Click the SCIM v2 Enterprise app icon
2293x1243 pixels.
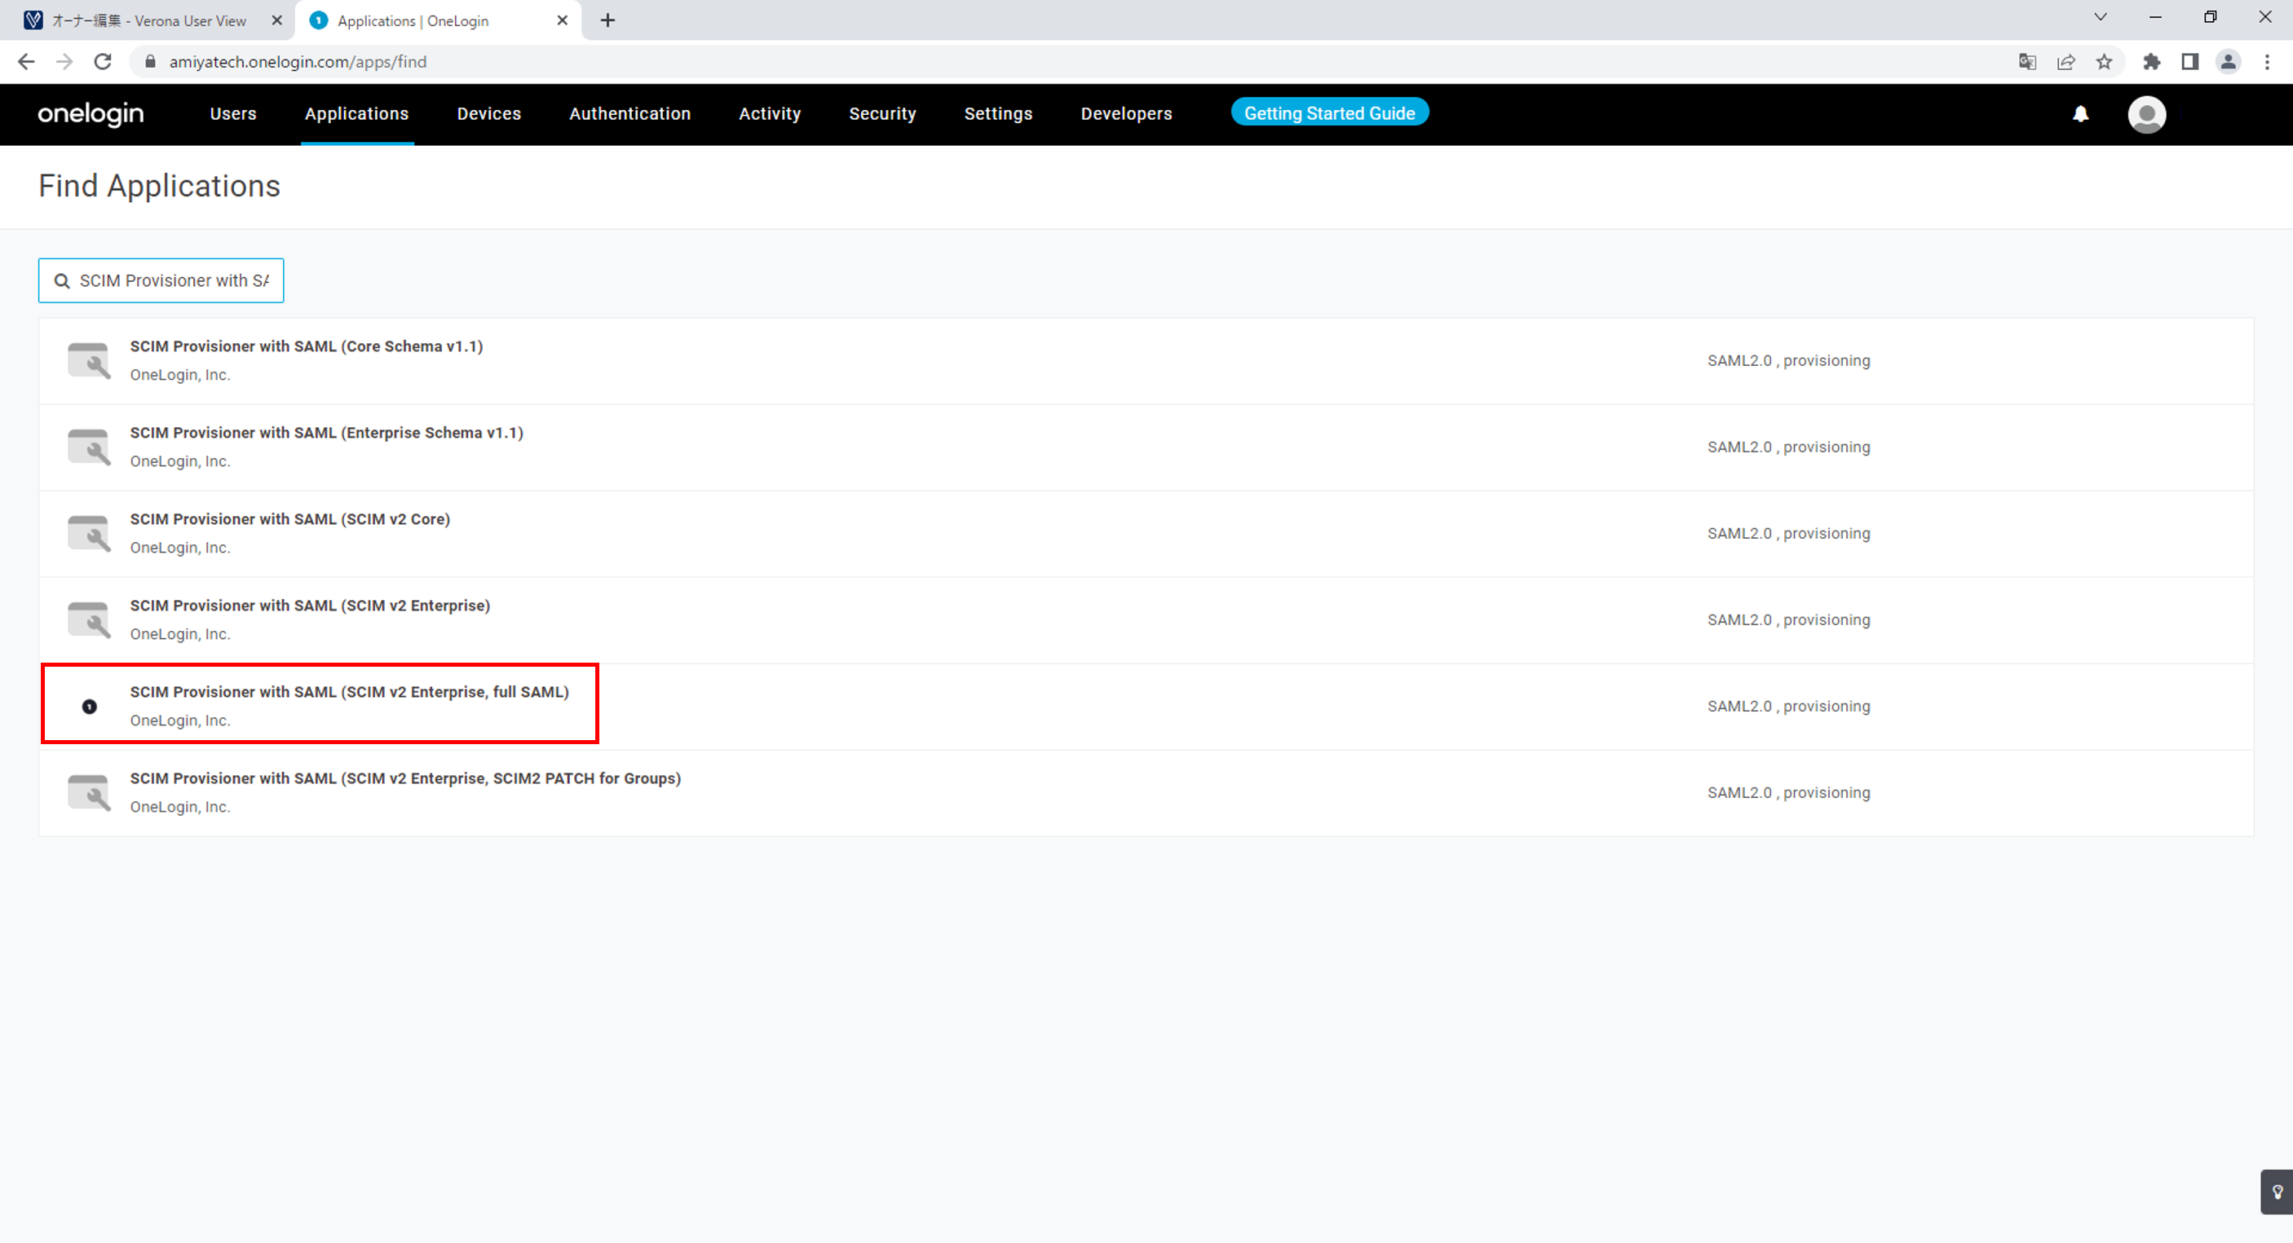click(x=89, y=619)
